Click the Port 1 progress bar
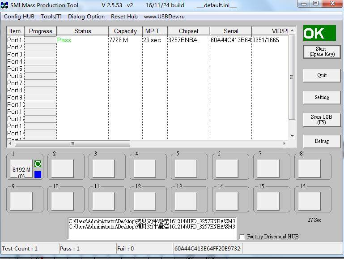This screenshot has height=259, width=344. (x=41, y=40)
